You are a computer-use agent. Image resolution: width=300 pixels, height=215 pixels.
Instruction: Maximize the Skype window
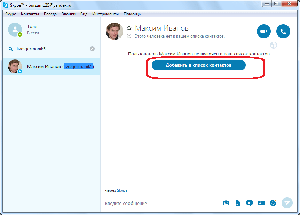point(276,4)
